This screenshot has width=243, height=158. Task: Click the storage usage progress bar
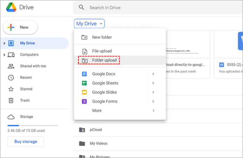[33, 125]
